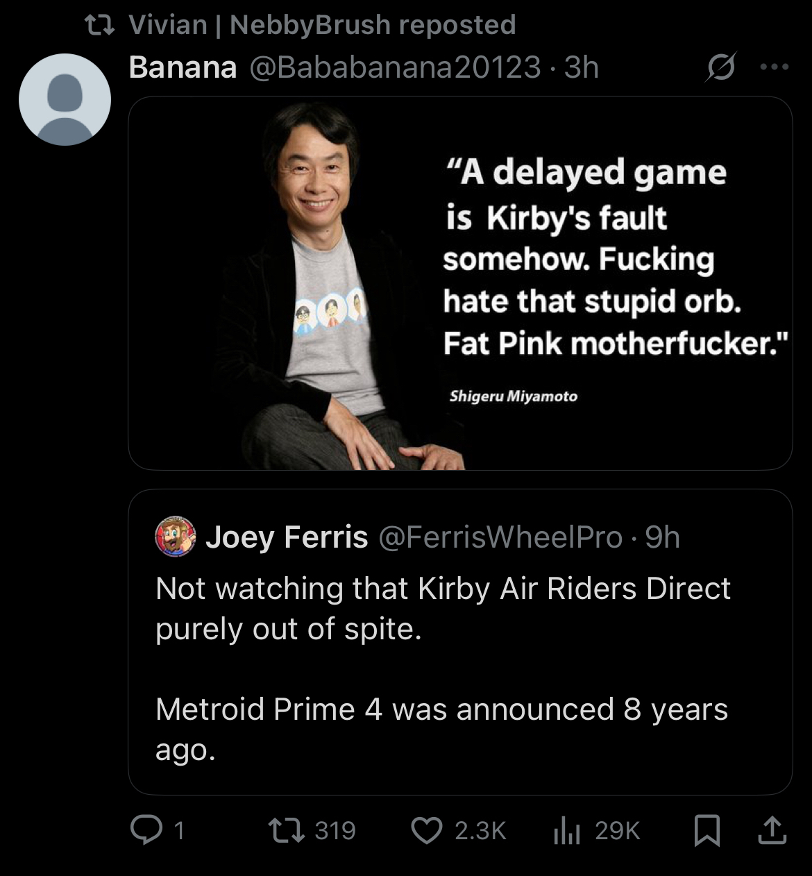Image resolution: width=812 pixels, height=876 pixels.
Task: Open the @Bababanana20123 handle
Action: tap(394, 67)
